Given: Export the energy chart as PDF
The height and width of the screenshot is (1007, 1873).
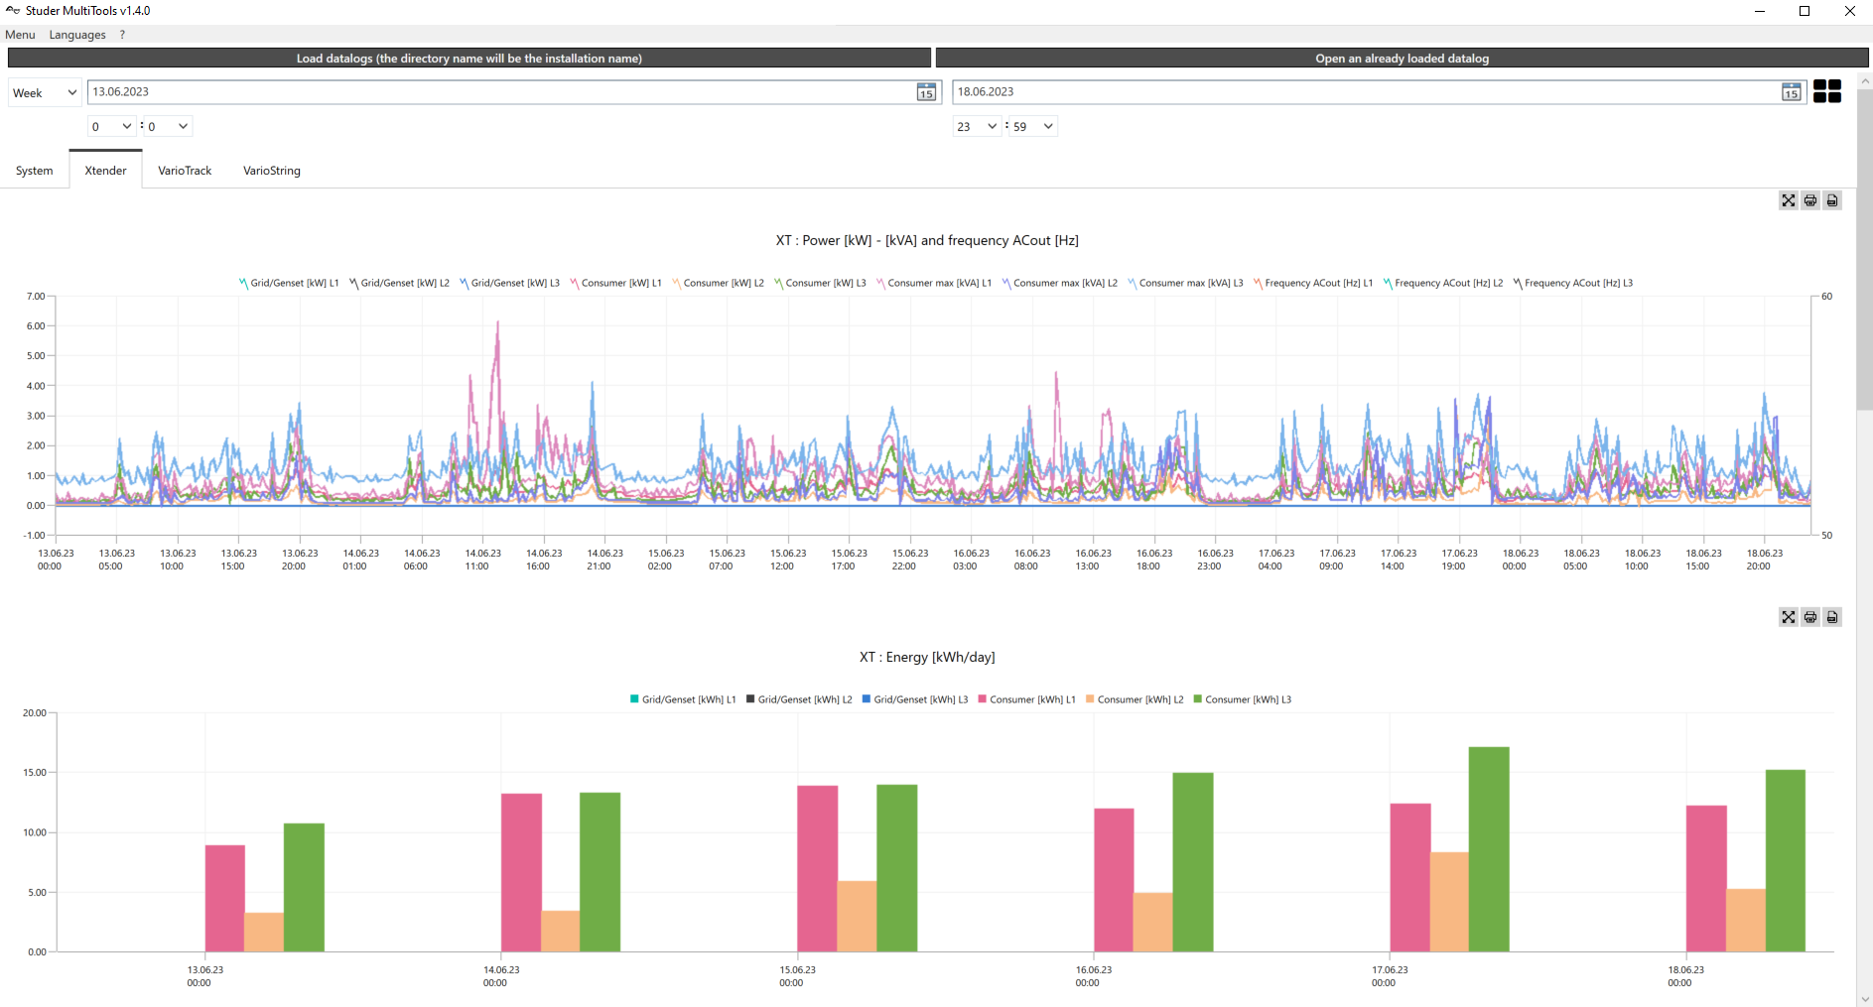Looking at the screenshot, I should 1832,617.
